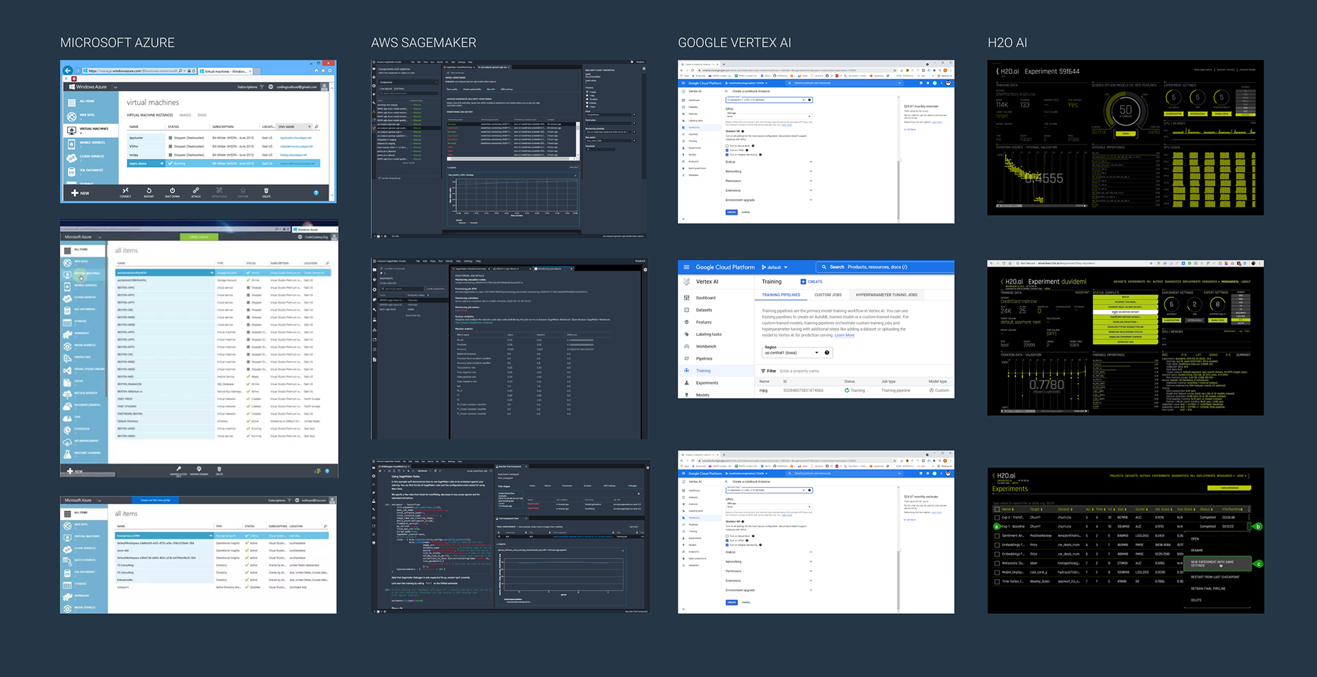Image resolution: width=1317 pixels, height=677 pixels.
Task: Open the kebab menu for Exp 2 row
Action: (1249, 517)
